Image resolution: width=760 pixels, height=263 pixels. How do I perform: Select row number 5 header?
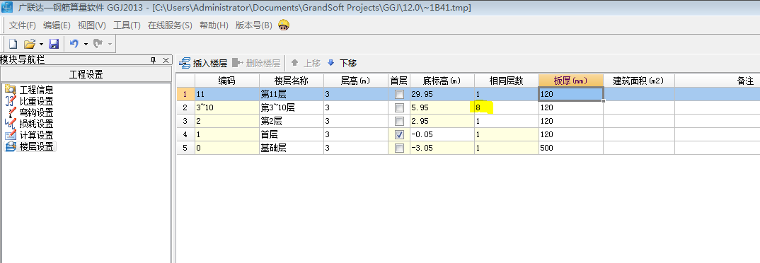pos(185,148)
